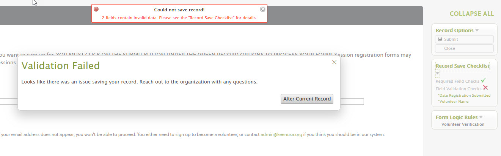Viewport: 501px width, 156px height.
Task: Toggle the small arrow under Record Save Checklist
Action: click(x=438, y=73)
